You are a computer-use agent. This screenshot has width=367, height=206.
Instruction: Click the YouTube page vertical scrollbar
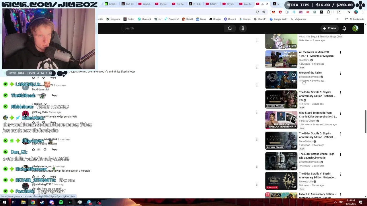pos(365,122)
